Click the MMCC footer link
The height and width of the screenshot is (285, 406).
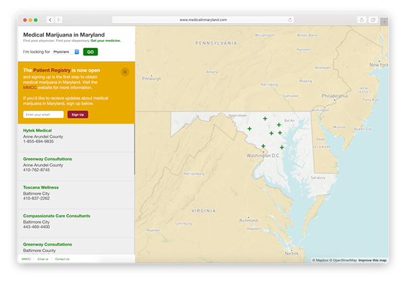click(x=26, y=259)
